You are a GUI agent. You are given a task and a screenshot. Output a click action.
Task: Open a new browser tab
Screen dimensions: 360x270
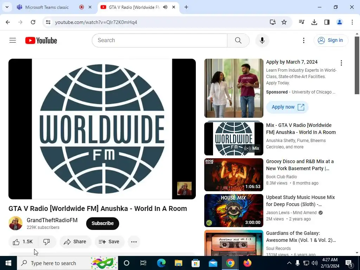[x=186, y=7]
